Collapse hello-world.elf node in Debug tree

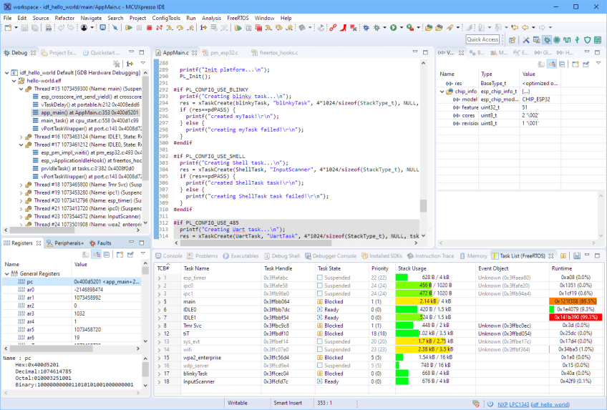(14, 80)
